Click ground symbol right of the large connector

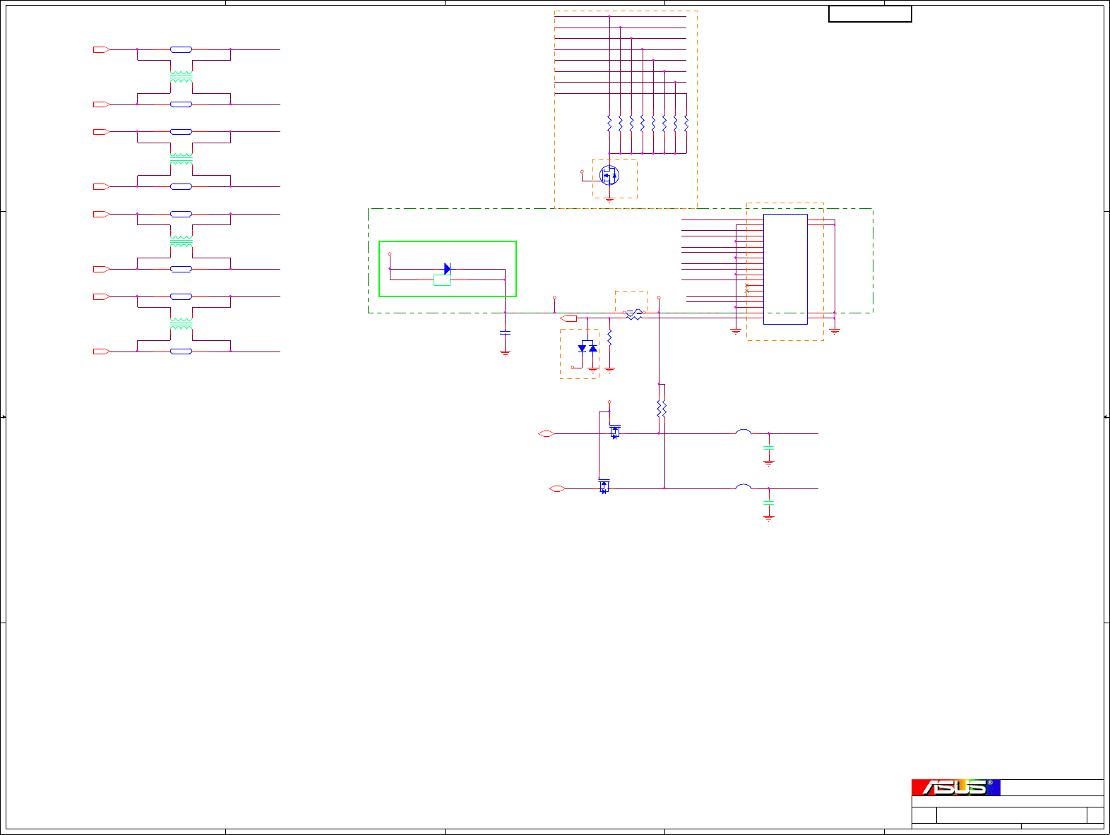point(835,331)
